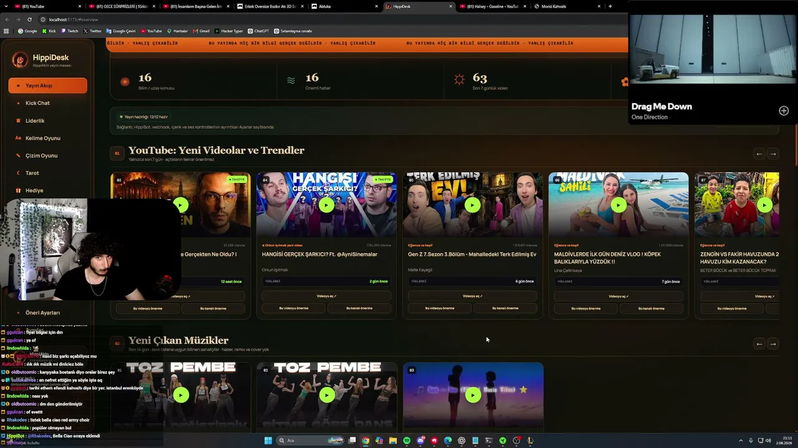
Task: Show previous Yeni Çıkan Müzikler cards
Action: point(759,343)
